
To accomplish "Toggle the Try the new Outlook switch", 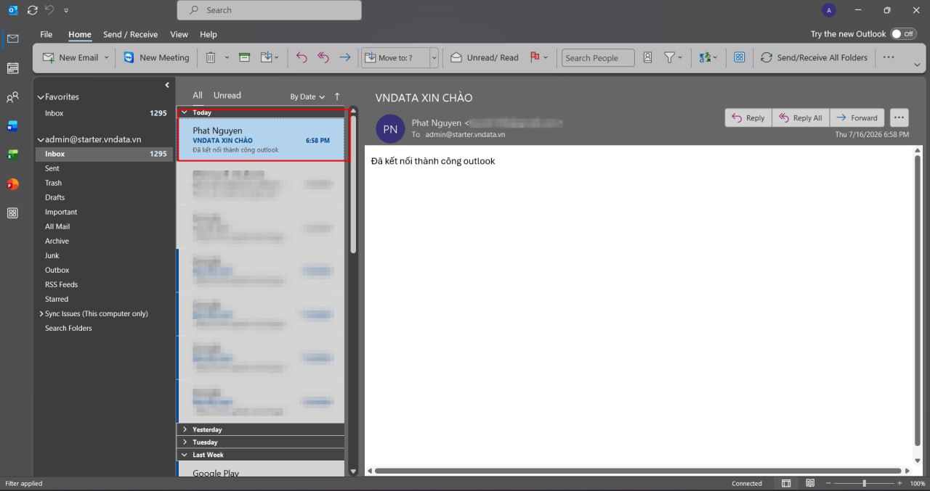I will coord(904,34).
